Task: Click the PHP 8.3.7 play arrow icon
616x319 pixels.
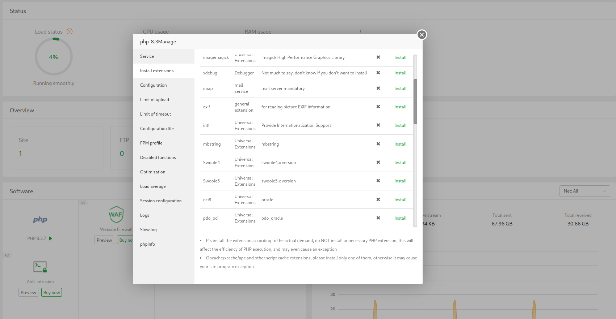Action: [51, 238]
